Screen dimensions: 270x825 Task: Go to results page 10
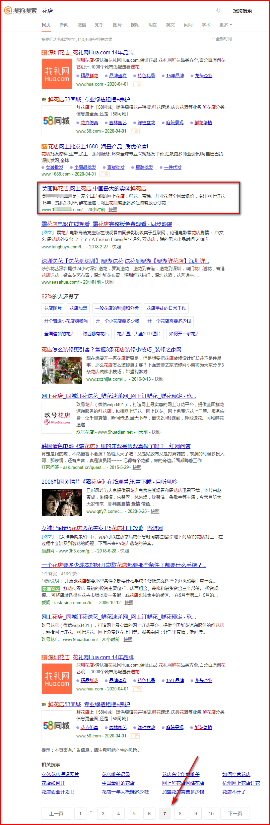click(211, 814)
